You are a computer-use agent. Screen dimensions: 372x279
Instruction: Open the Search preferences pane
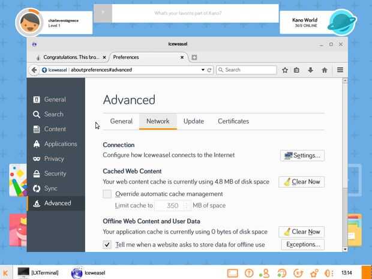coord(56,115)
